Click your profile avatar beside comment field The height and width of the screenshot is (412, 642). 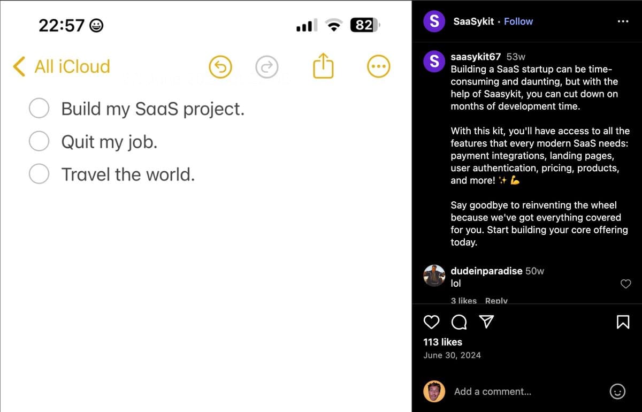pyautogui.click(x=434, y=392)
